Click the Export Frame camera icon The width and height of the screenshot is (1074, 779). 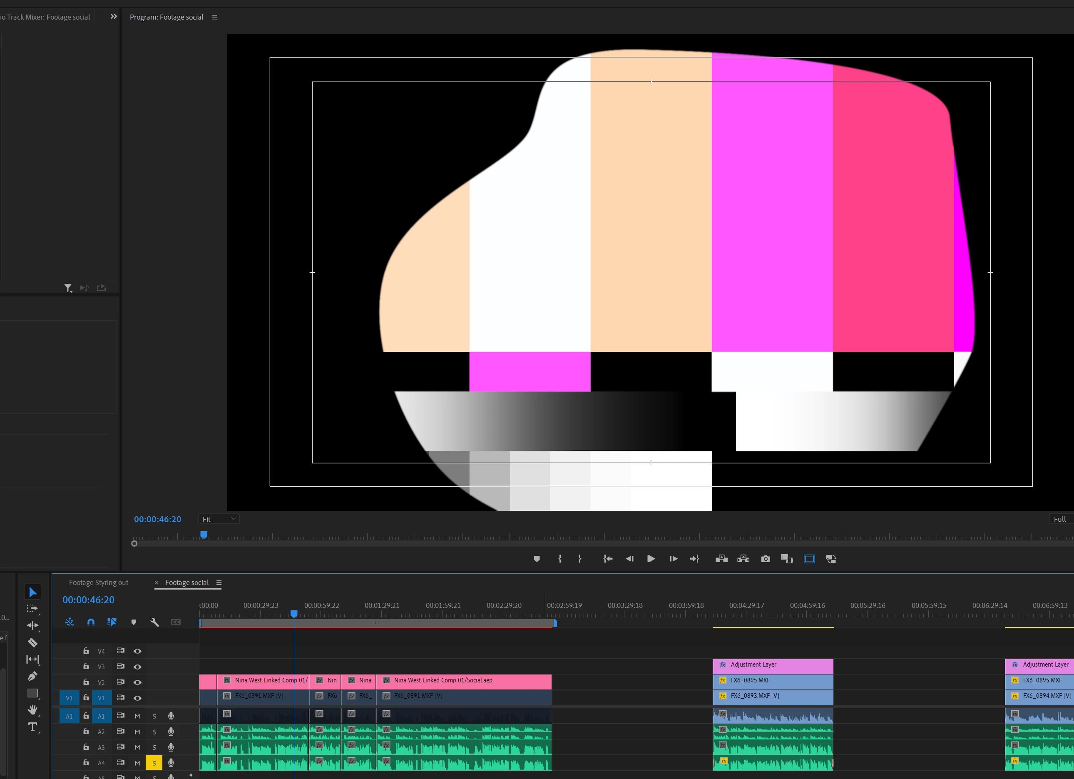765,559
